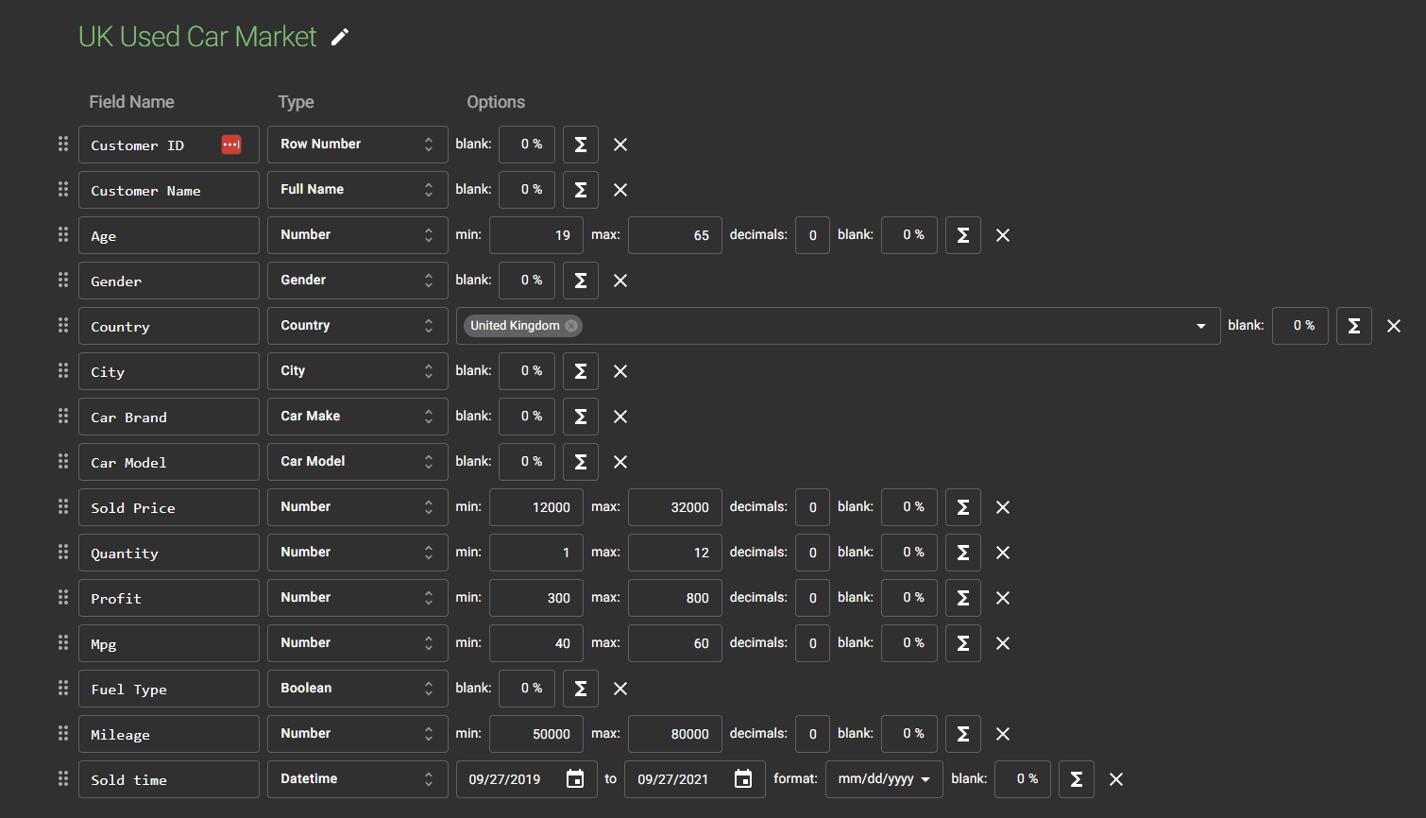Open formula sigma for Country row
Image resolution: width=1426 pixels, height=818 pixels.
click(x=1354, y=326)
